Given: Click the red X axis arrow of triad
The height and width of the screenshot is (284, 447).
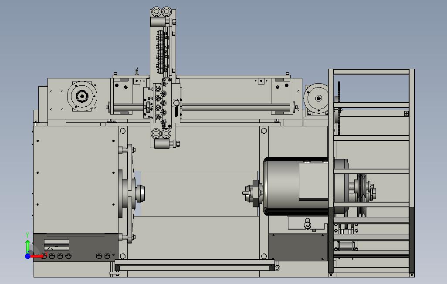Looking at the screenshot, I should pos(37,257).
